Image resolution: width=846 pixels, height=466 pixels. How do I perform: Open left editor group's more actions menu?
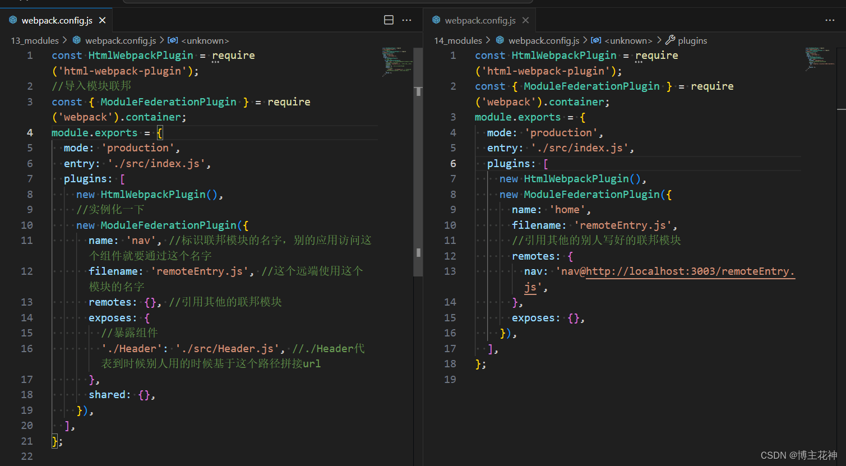[407, 20]
